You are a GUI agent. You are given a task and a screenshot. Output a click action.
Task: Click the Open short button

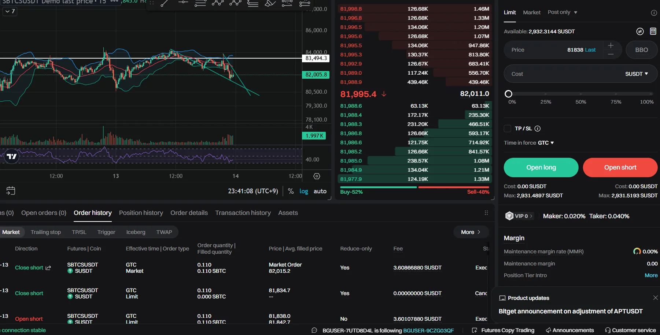620,167
